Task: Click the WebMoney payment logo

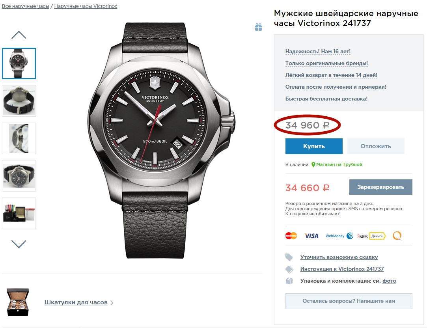Action: (x=339, y=236)
